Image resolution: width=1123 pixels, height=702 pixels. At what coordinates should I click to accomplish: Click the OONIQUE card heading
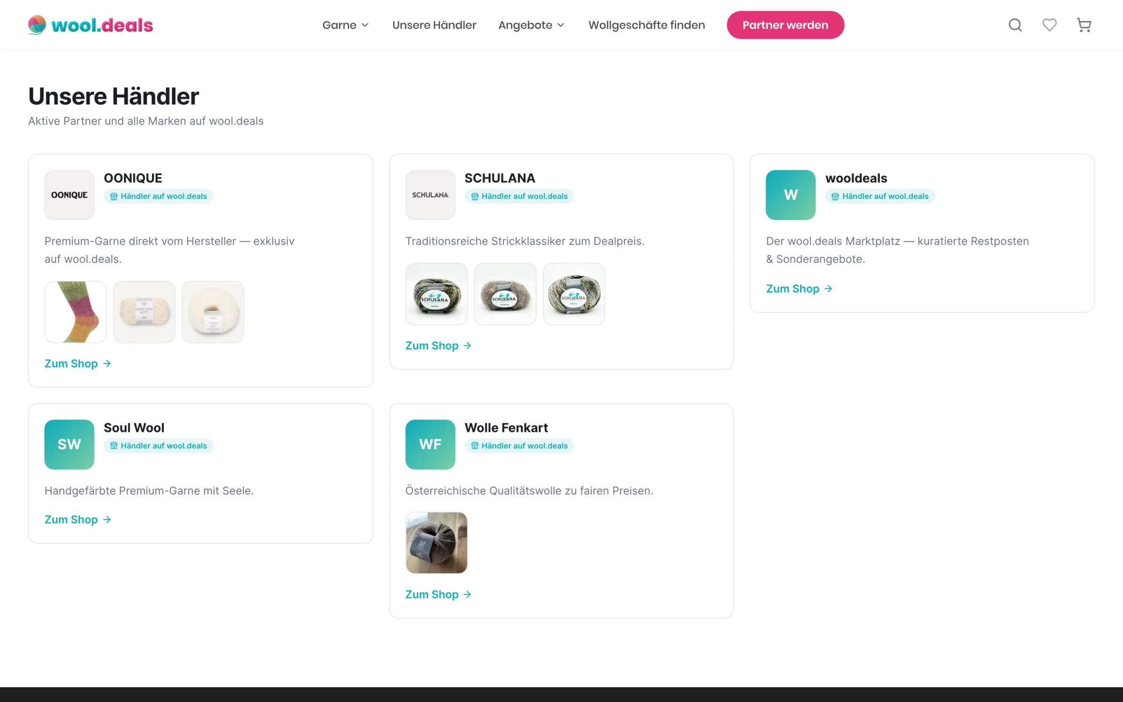click(133, 178)
